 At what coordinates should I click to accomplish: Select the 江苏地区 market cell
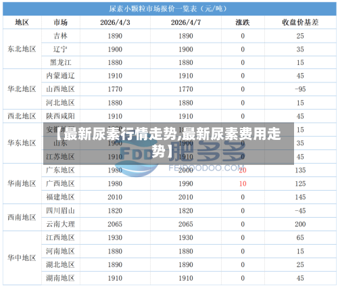tap(60, 157)
